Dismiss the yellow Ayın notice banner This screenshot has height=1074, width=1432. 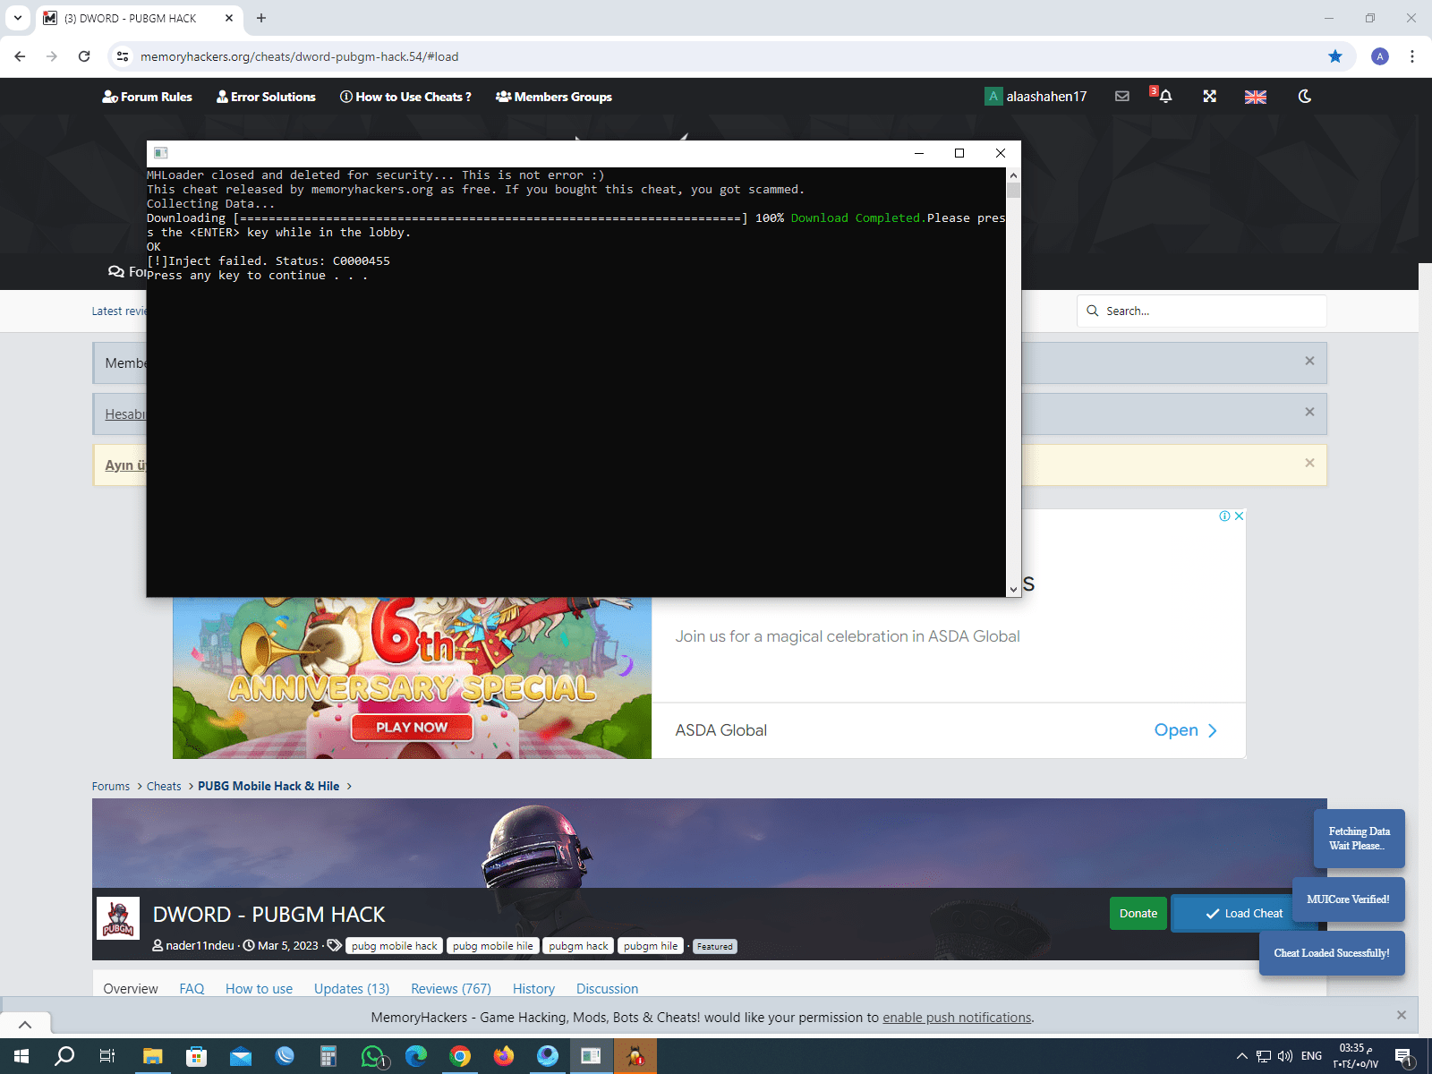[x=1309, y=463]
